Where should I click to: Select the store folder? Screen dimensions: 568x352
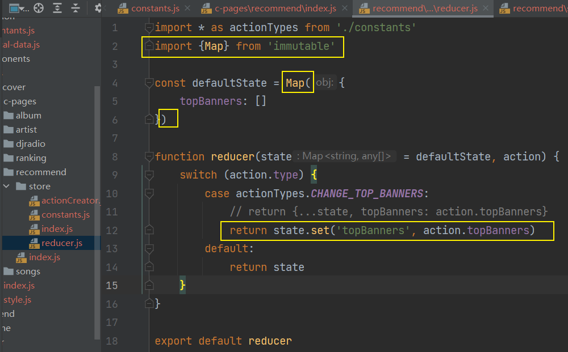[40, 186]
